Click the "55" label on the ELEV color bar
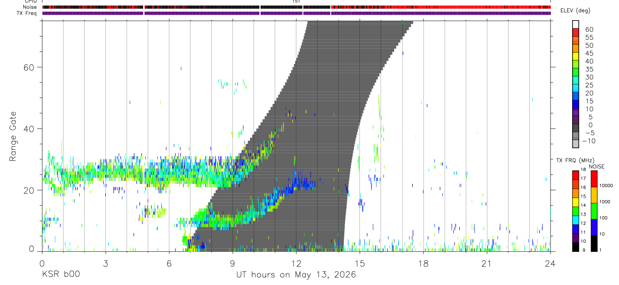 (x=589, y=38)
